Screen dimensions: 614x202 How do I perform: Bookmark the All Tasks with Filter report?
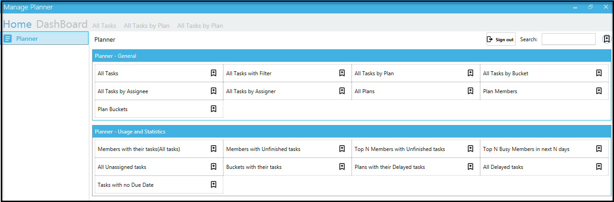coord(342,73)
